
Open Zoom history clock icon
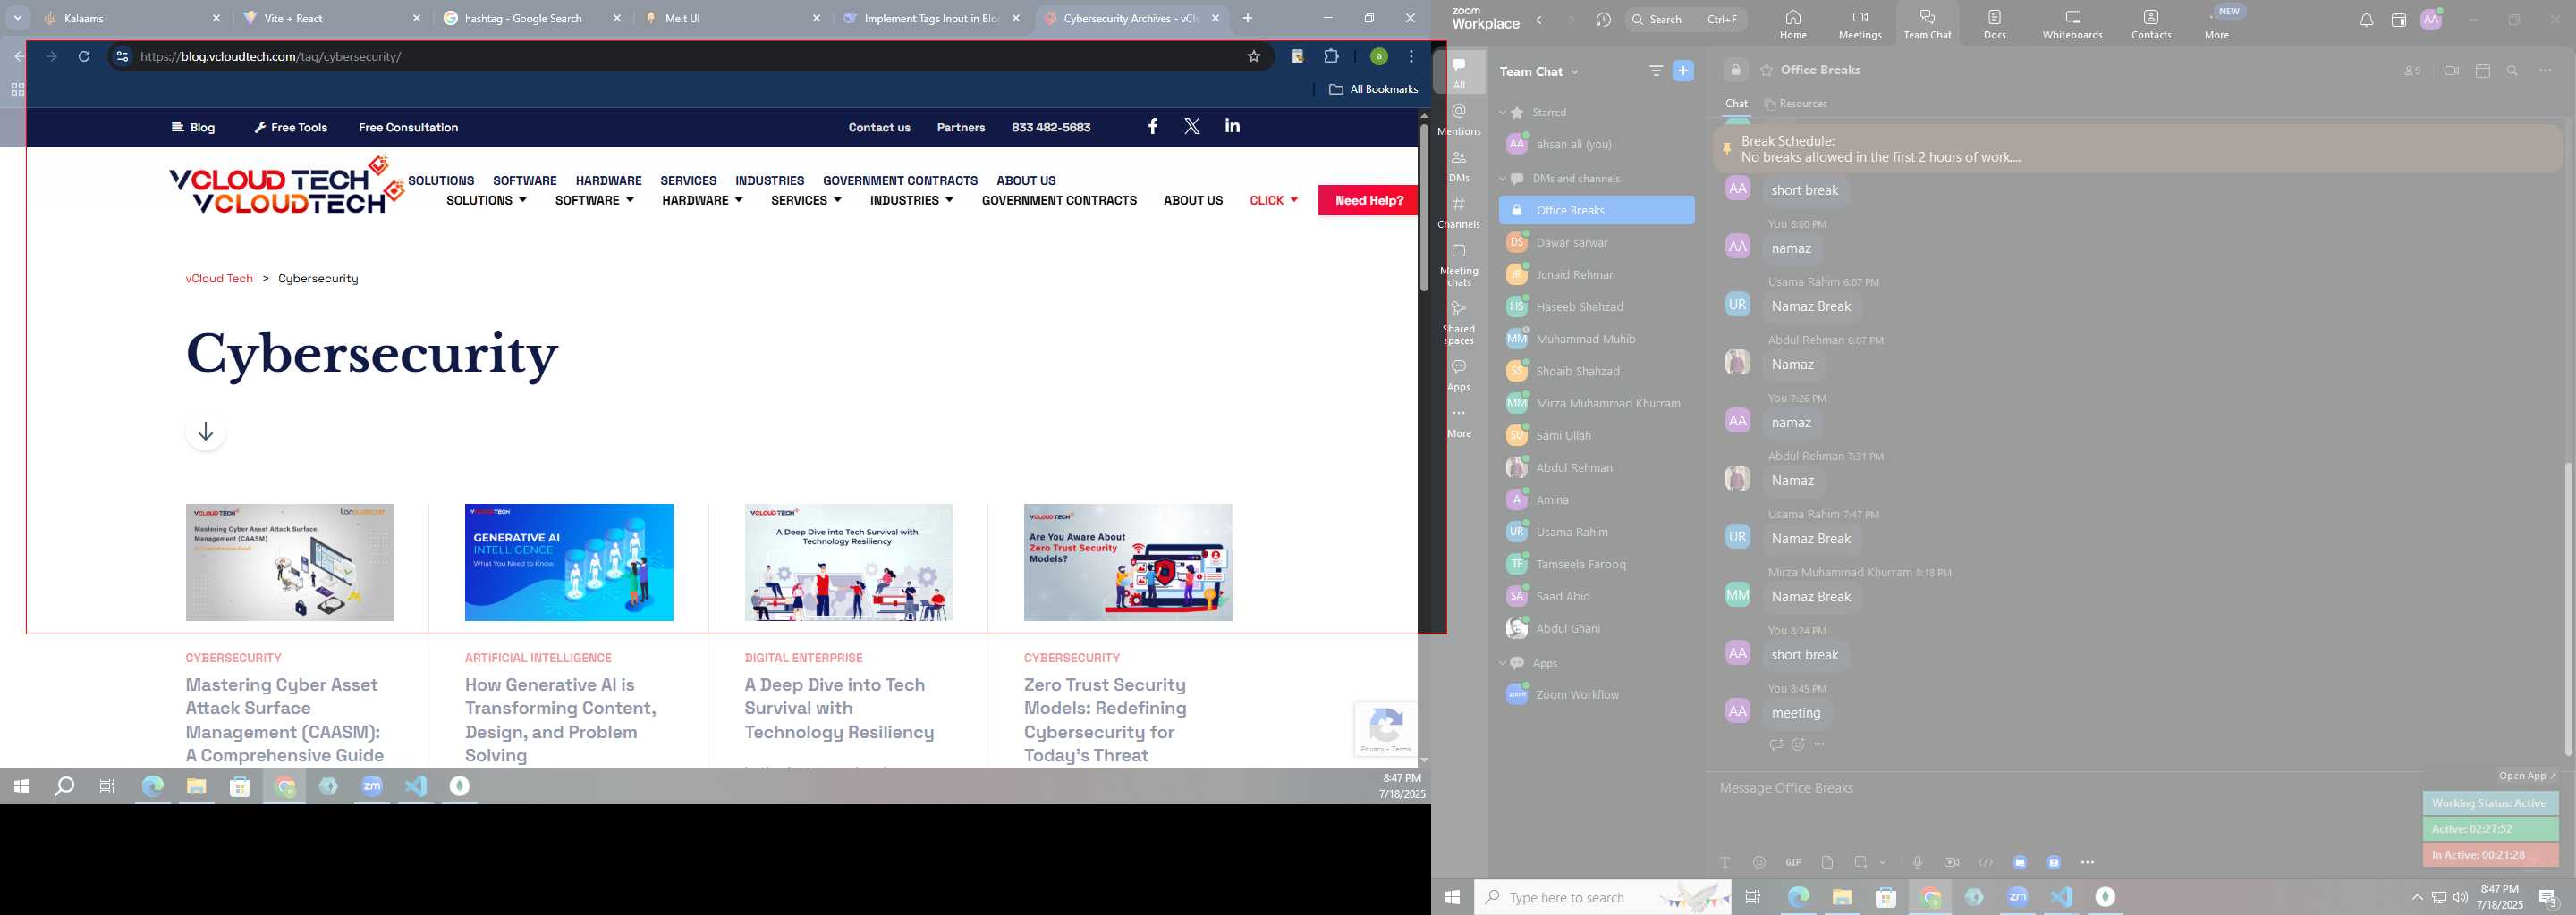1604,20
